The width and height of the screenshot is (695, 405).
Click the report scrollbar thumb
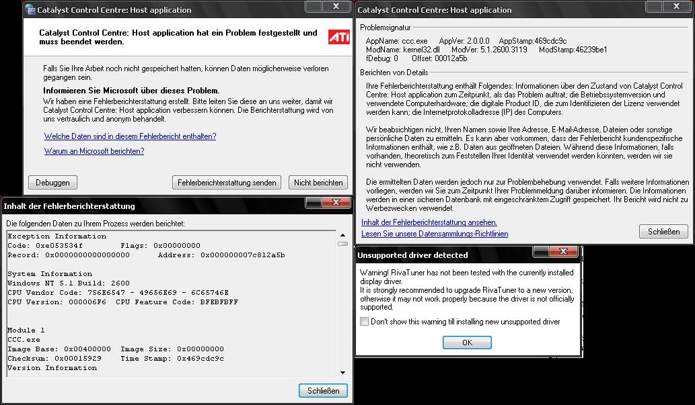[x=342, y=244]
